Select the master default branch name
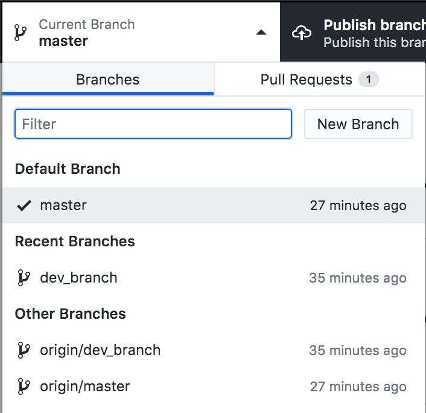The height and width of the screenshot is (413, 426). pyautogui.click(x=63, y=205)
